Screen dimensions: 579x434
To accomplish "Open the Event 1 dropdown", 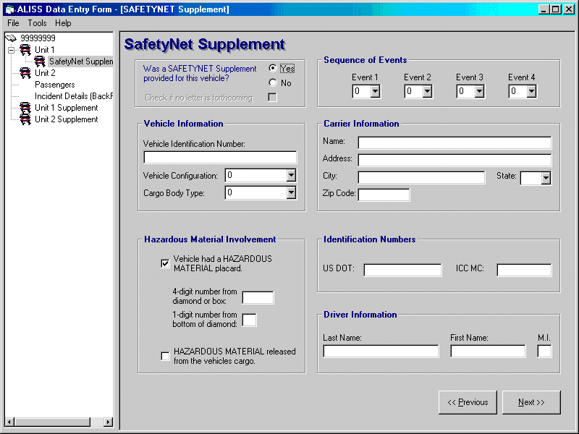I will point(375,91).
